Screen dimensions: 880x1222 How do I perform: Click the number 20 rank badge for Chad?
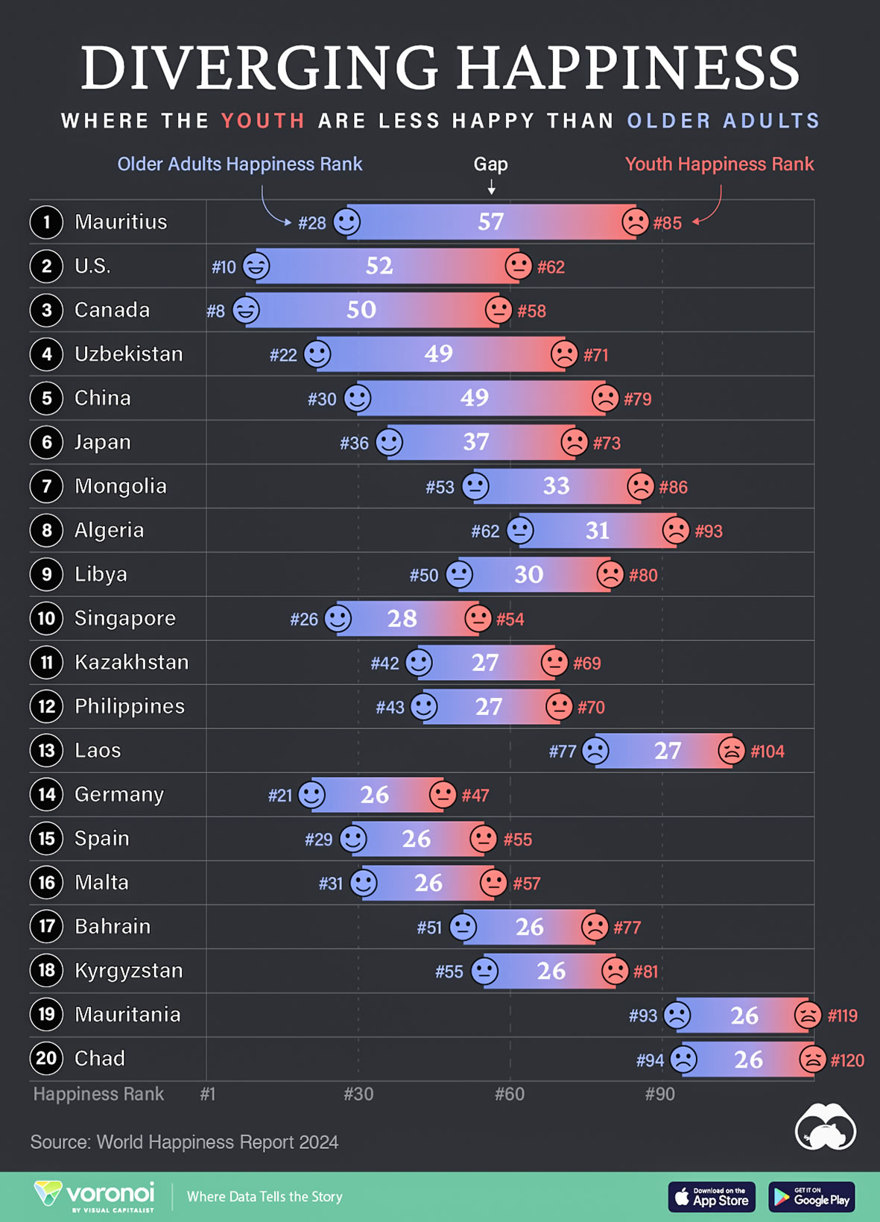point(46,1059)
